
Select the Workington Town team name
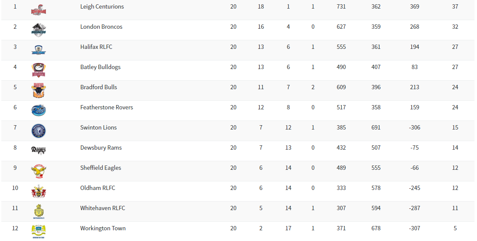click(x=103, y=229)
